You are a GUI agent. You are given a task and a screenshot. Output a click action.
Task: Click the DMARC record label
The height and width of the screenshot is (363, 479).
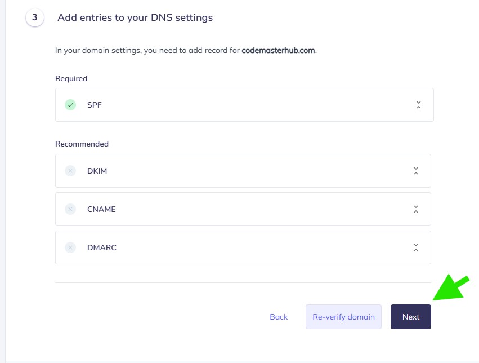tap(102, 247)
